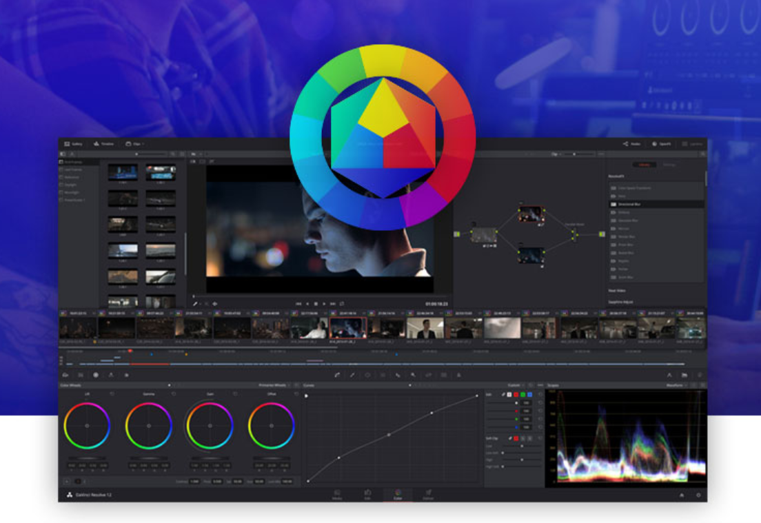The image size is (761, 523).
Task: Open the Scopes panel icon
Action: [x=684, y=375]
